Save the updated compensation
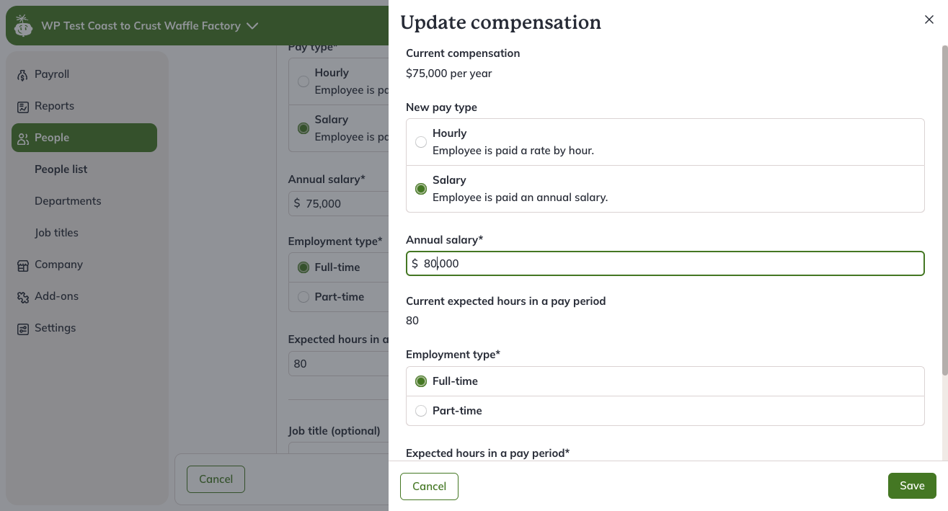 tap(912, 486)
